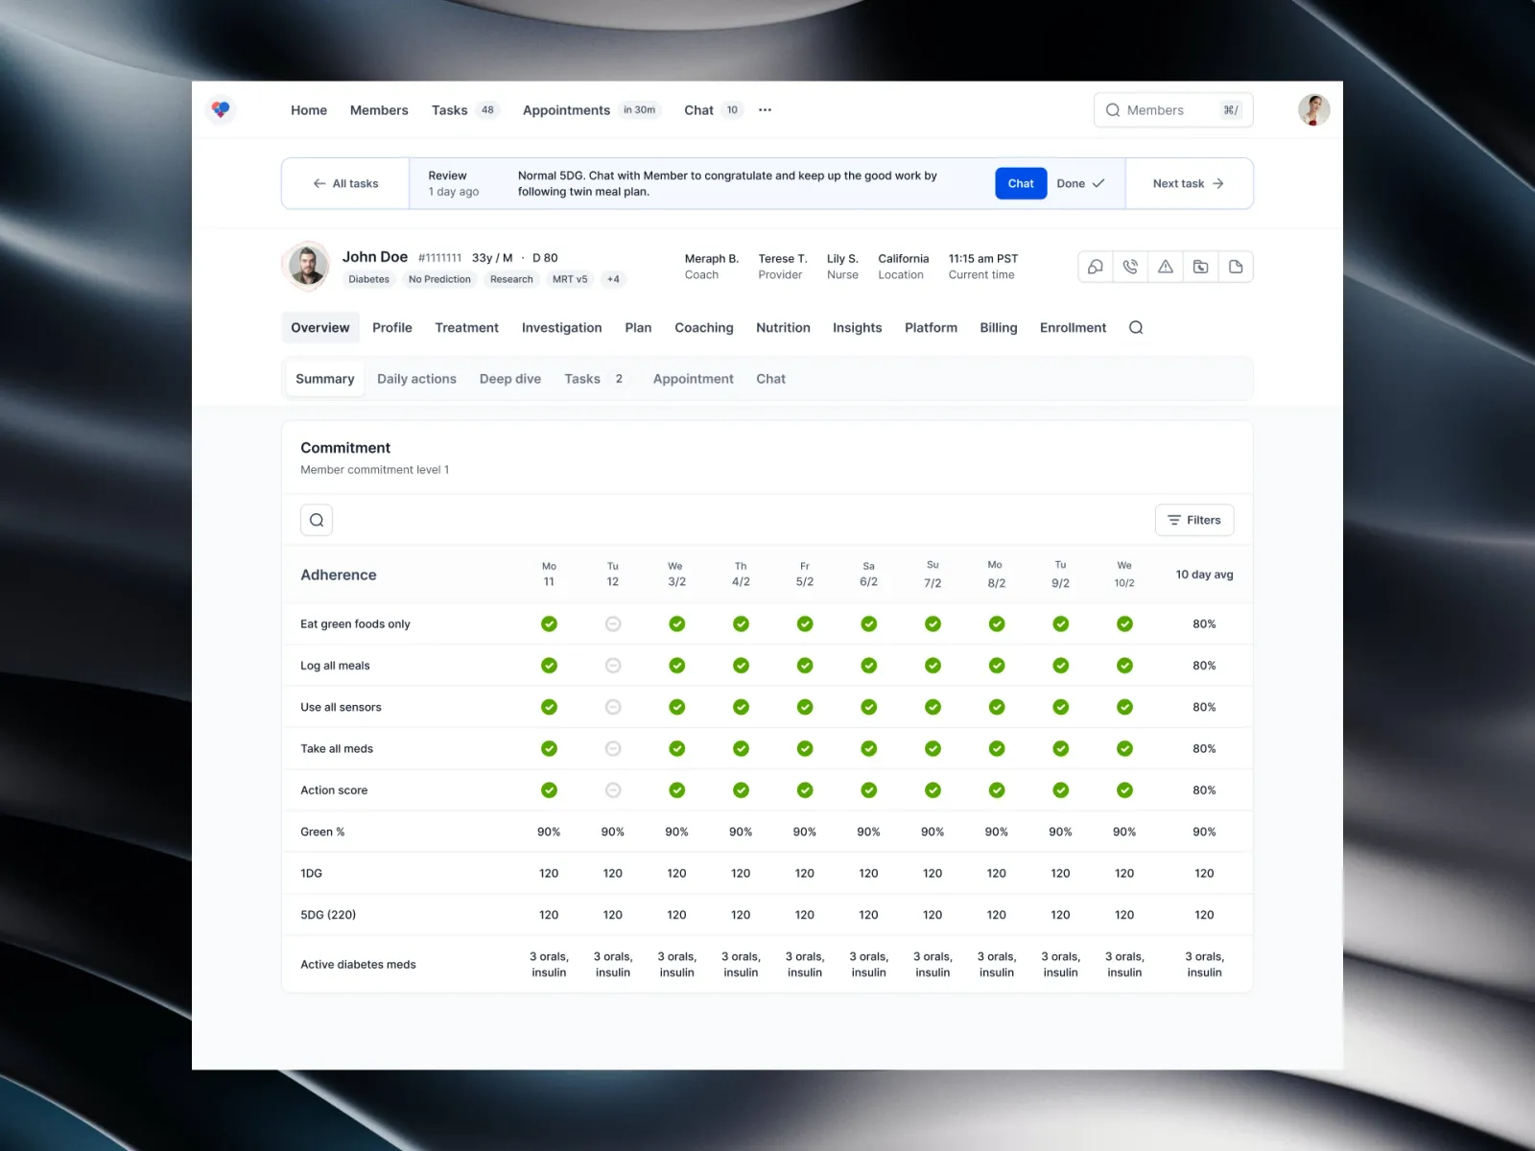1535x1151 pixels.
Task: Click the MRT v5 tag chip
Action: tap(570, 279)
